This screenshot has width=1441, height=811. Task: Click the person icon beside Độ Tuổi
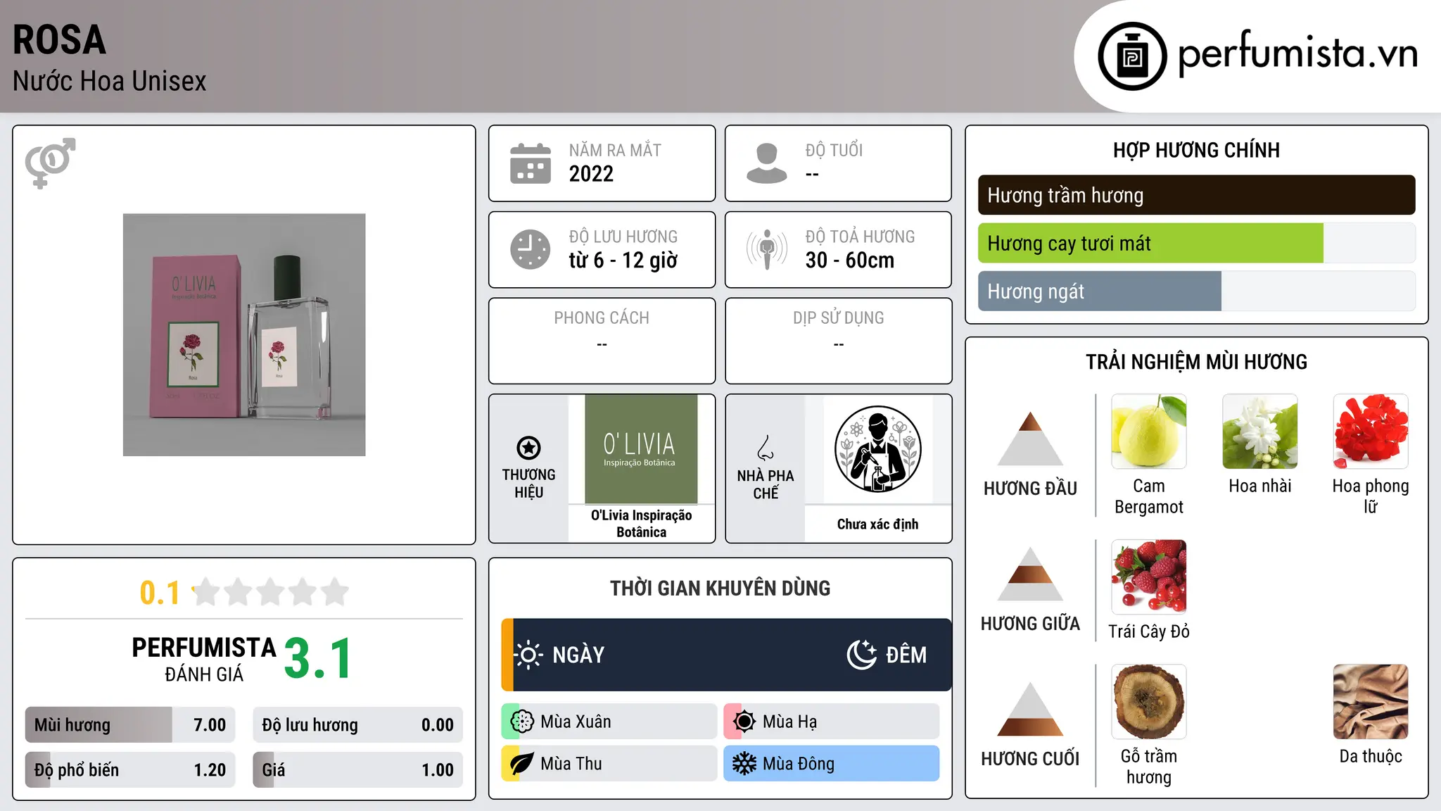(766, 163)
